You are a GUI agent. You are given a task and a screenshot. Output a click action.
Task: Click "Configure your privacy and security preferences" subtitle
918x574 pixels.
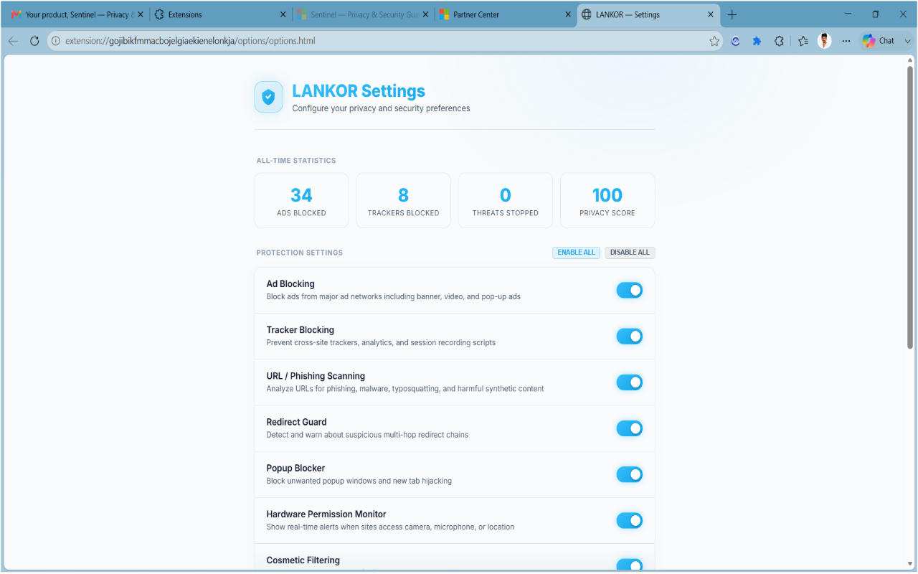tap(381, 108)
